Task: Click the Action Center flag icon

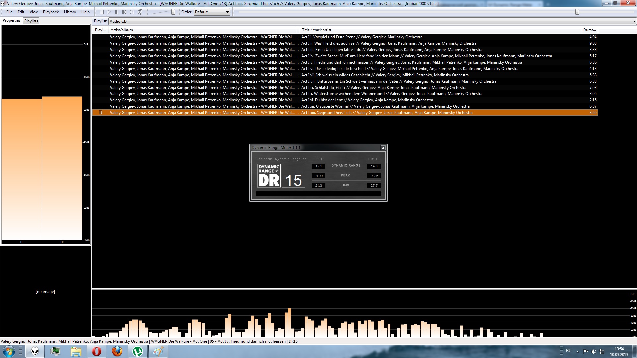Action: [586, 351]
